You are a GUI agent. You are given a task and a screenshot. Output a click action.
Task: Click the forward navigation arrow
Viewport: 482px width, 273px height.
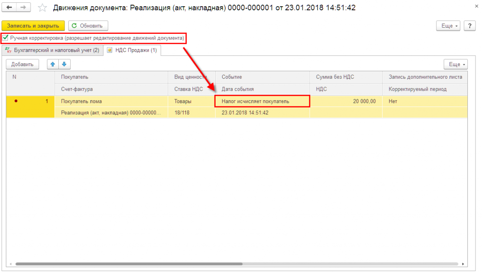(x=23, y=8)
